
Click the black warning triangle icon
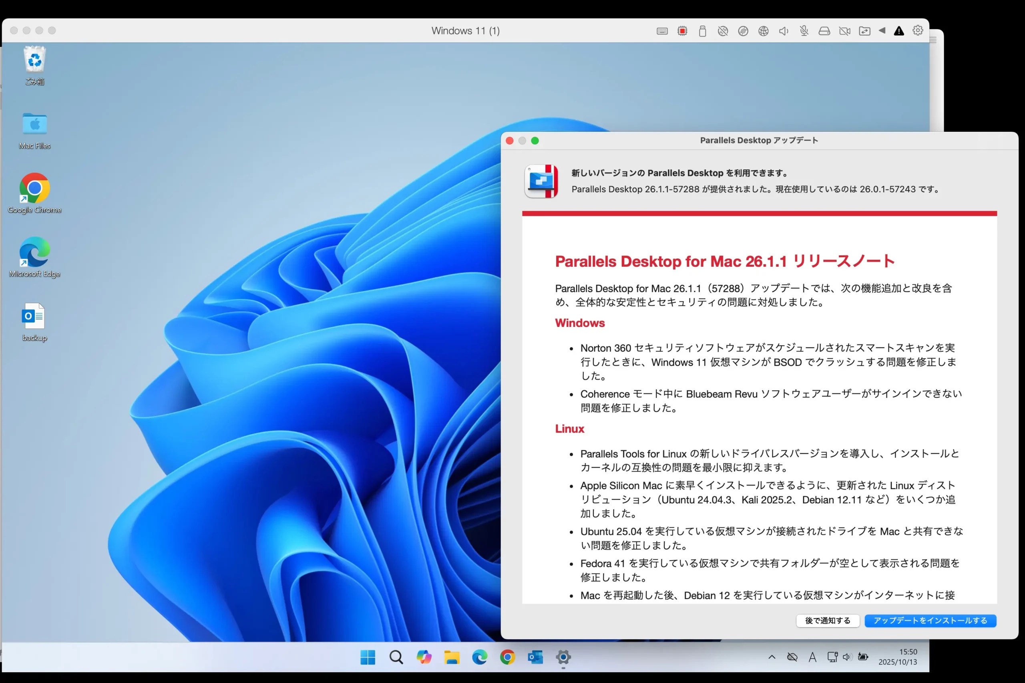(899, 31)
